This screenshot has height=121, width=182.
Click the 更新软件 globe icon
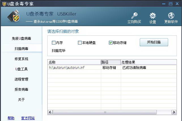click(171, 16)
